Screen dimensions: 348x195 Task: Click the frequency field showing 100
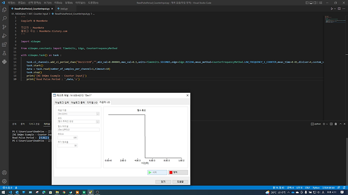click(67, 137)
